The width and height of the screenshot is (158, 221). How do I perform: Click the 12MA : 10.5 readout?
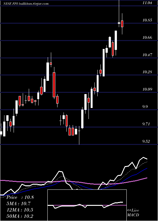(20, 210)
